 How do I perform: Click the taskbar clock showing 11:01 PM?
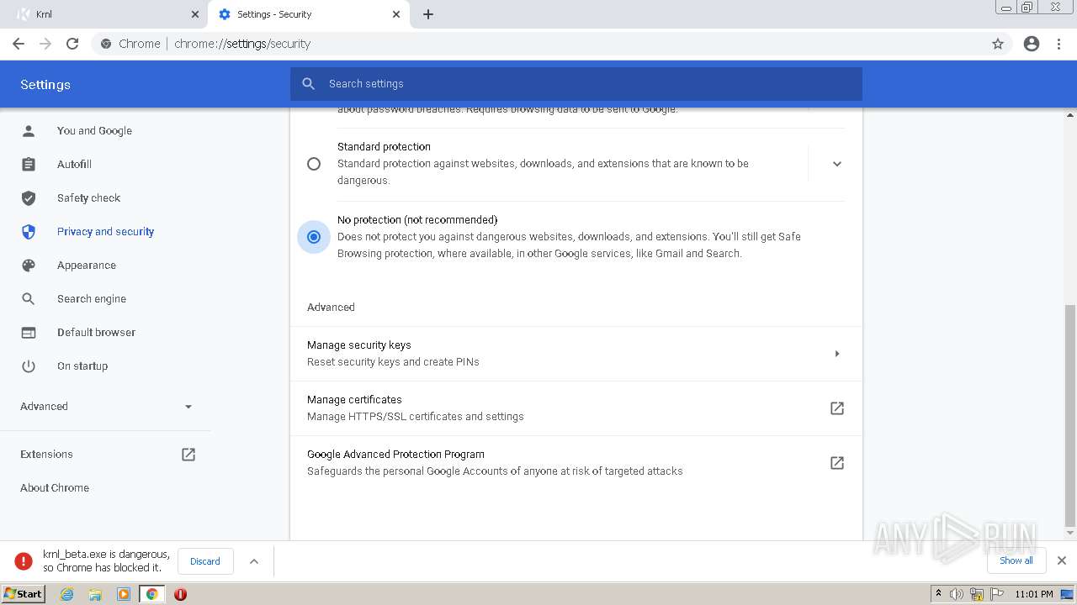click(x=1034, y=594)
